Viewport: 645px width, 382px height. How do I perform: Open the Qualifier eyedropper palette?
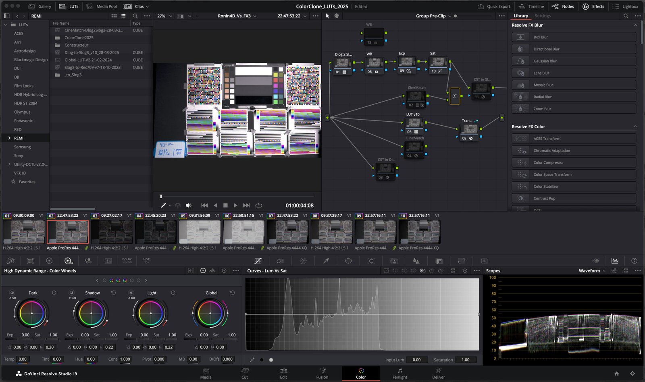(326, 261)
